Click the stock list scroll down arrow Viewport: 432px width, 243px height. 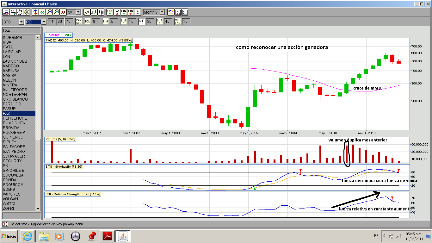pos(38,209)
